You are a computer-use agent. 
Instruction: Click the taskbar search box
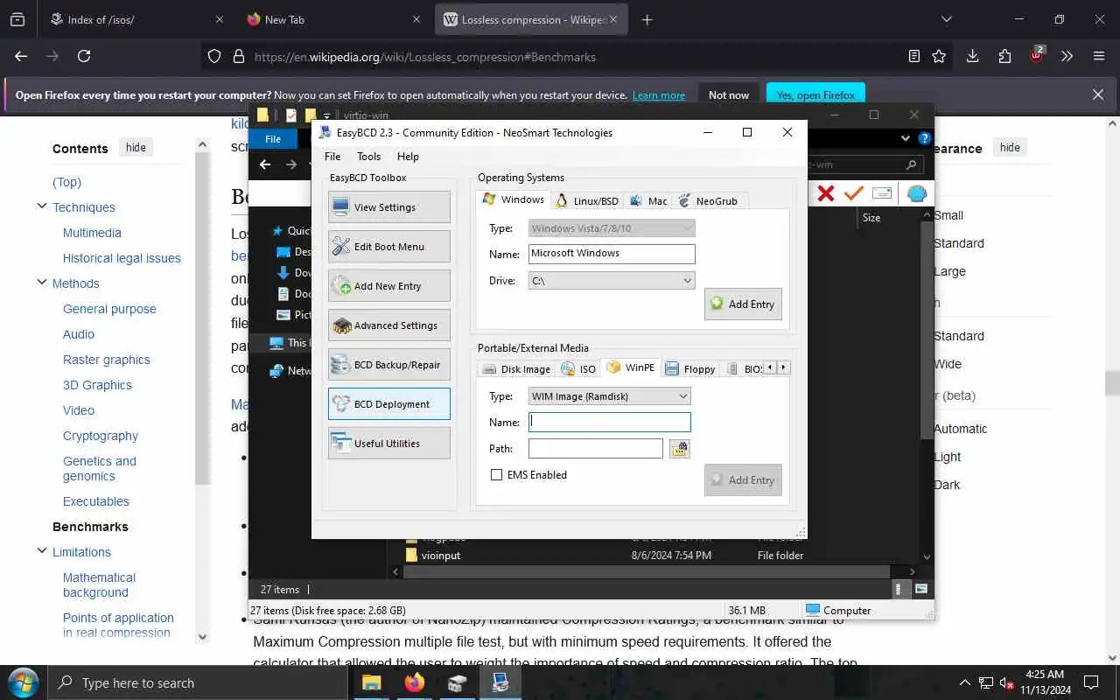coord(197,682)
